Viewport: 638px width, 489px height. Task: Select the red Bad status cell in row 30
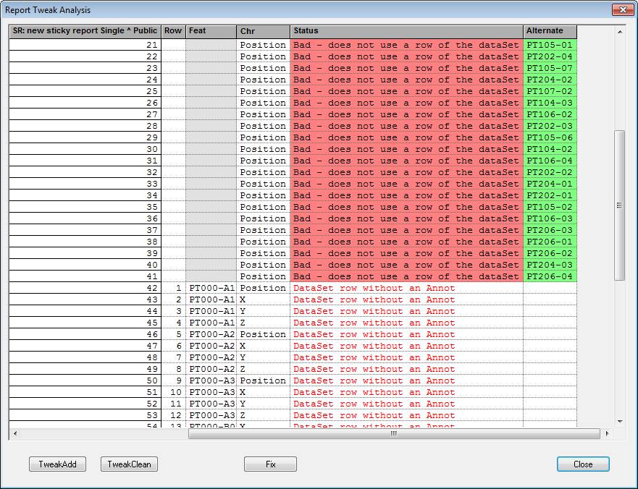(x=406, y=149)
